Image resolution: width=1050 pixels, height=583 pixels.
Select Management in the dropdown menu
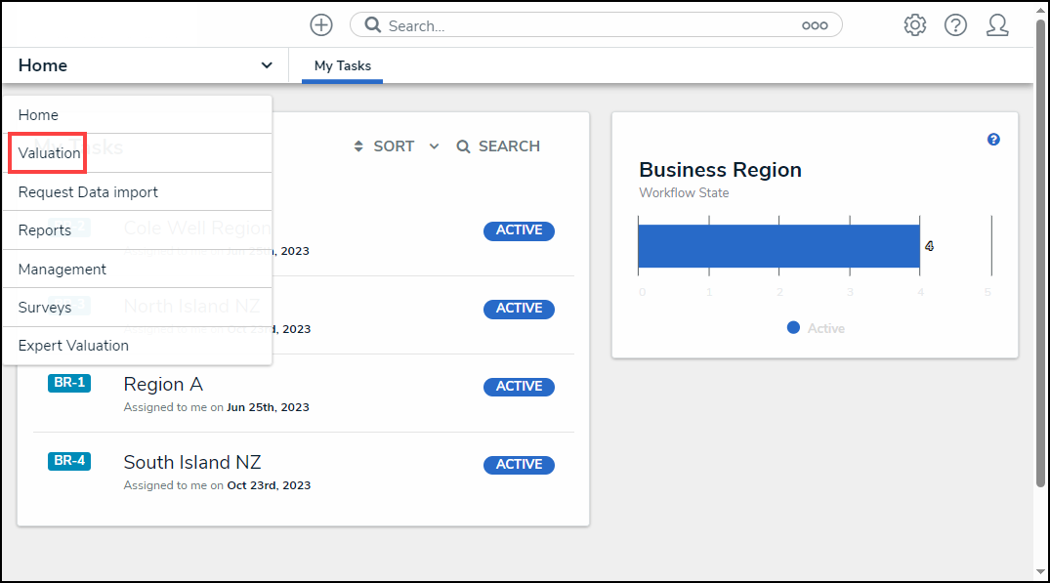pos(138,270)
